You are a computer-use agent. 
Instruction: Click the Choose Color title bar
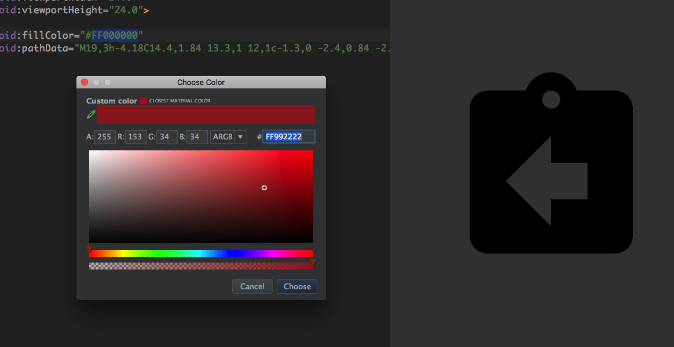pos(201,82)
